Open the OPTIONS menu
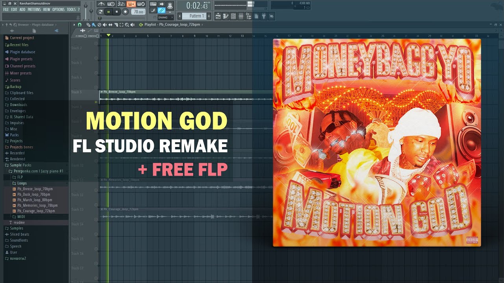The image size is (504, 283). coord(58,9)
